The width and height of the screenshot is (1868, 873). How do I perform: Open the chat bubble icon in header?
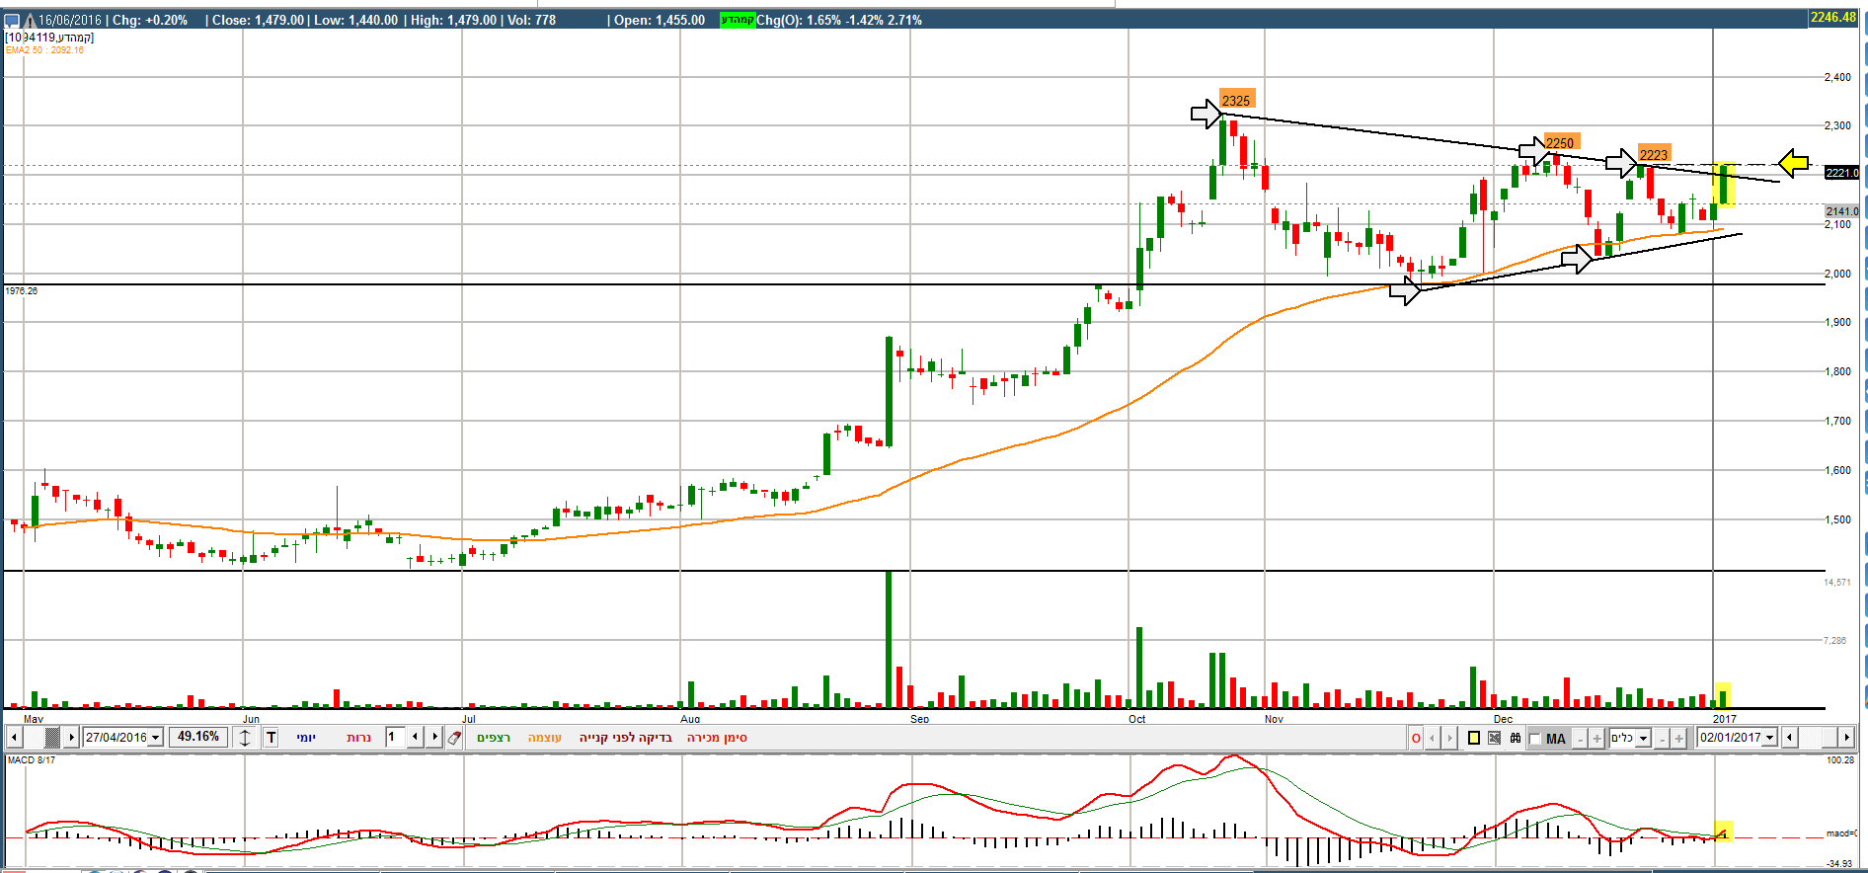click(x=12, y=20)
